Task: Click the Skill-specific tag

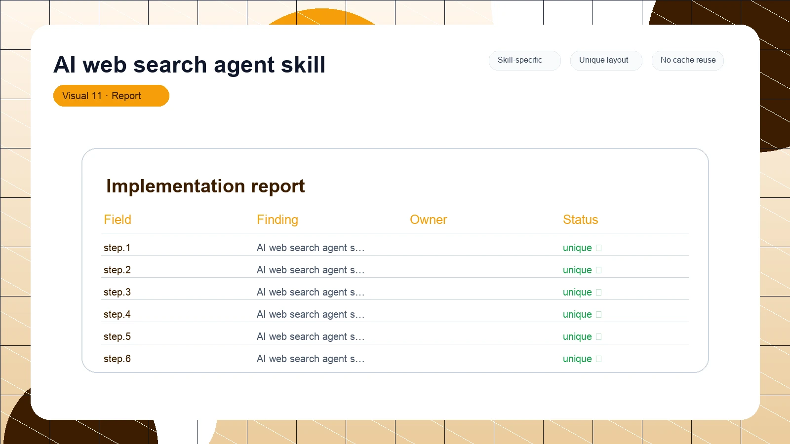Action: 525,60
